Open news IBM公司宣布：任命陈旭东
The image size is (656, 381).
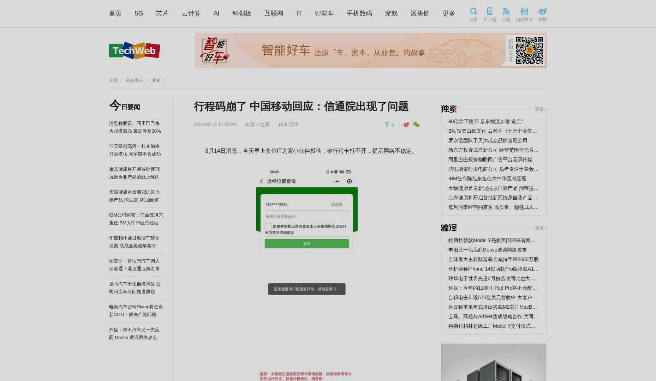136,219
